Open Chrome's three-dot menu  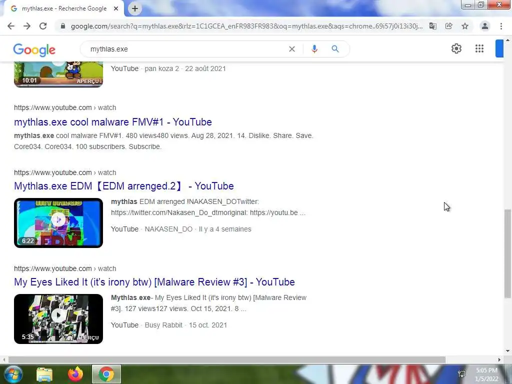pos(501,26)
